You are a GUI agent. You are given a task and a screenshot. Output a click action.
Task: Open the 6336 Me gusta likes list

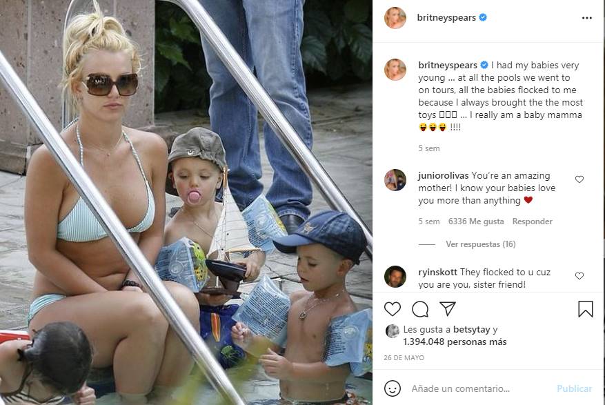click(476, 221)
